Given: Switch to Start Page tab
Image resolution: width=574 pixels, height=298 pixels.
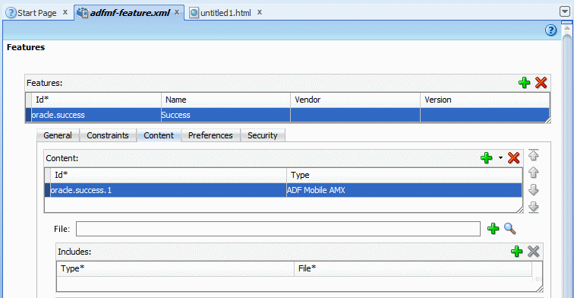Looking at the screenshot, I should (37, 13).
